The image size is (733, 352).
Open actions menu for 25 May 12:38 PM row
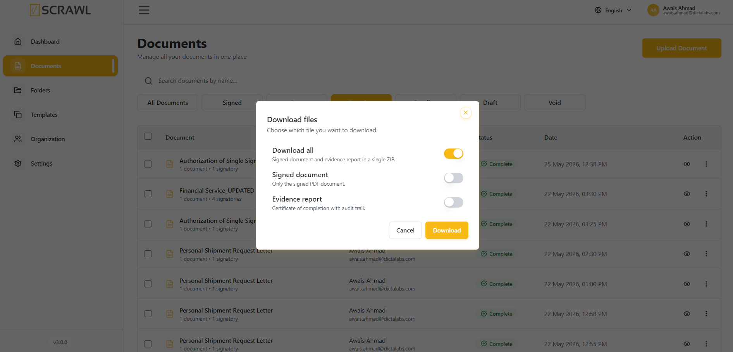point(706,164)
